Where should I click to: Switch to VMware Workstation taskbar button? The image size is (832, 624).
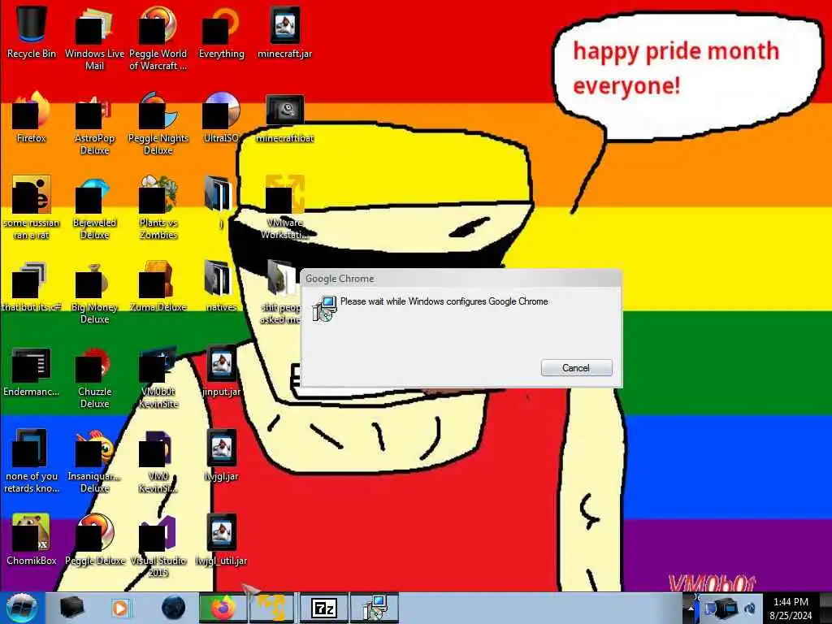tap(271, 608)
